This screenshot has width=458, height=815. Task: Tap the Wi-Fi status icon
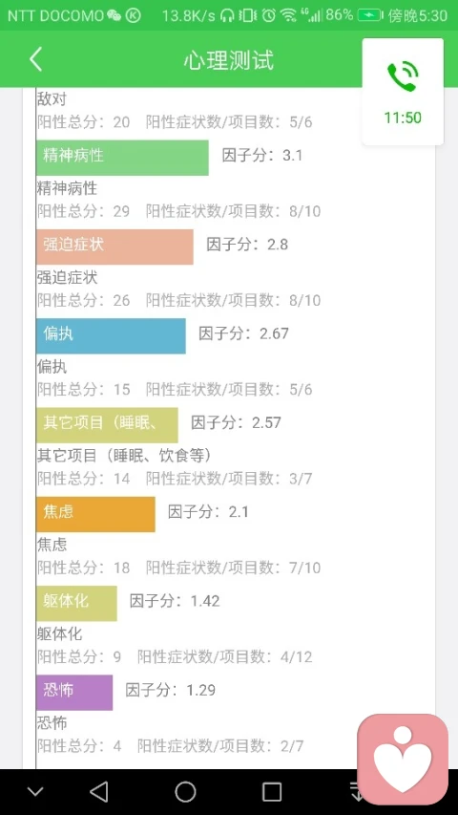(x=288, y=15)
